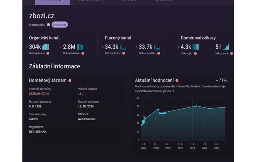Click the Základní informace heading
The image size is (259, 162).
tap(54, 66)
